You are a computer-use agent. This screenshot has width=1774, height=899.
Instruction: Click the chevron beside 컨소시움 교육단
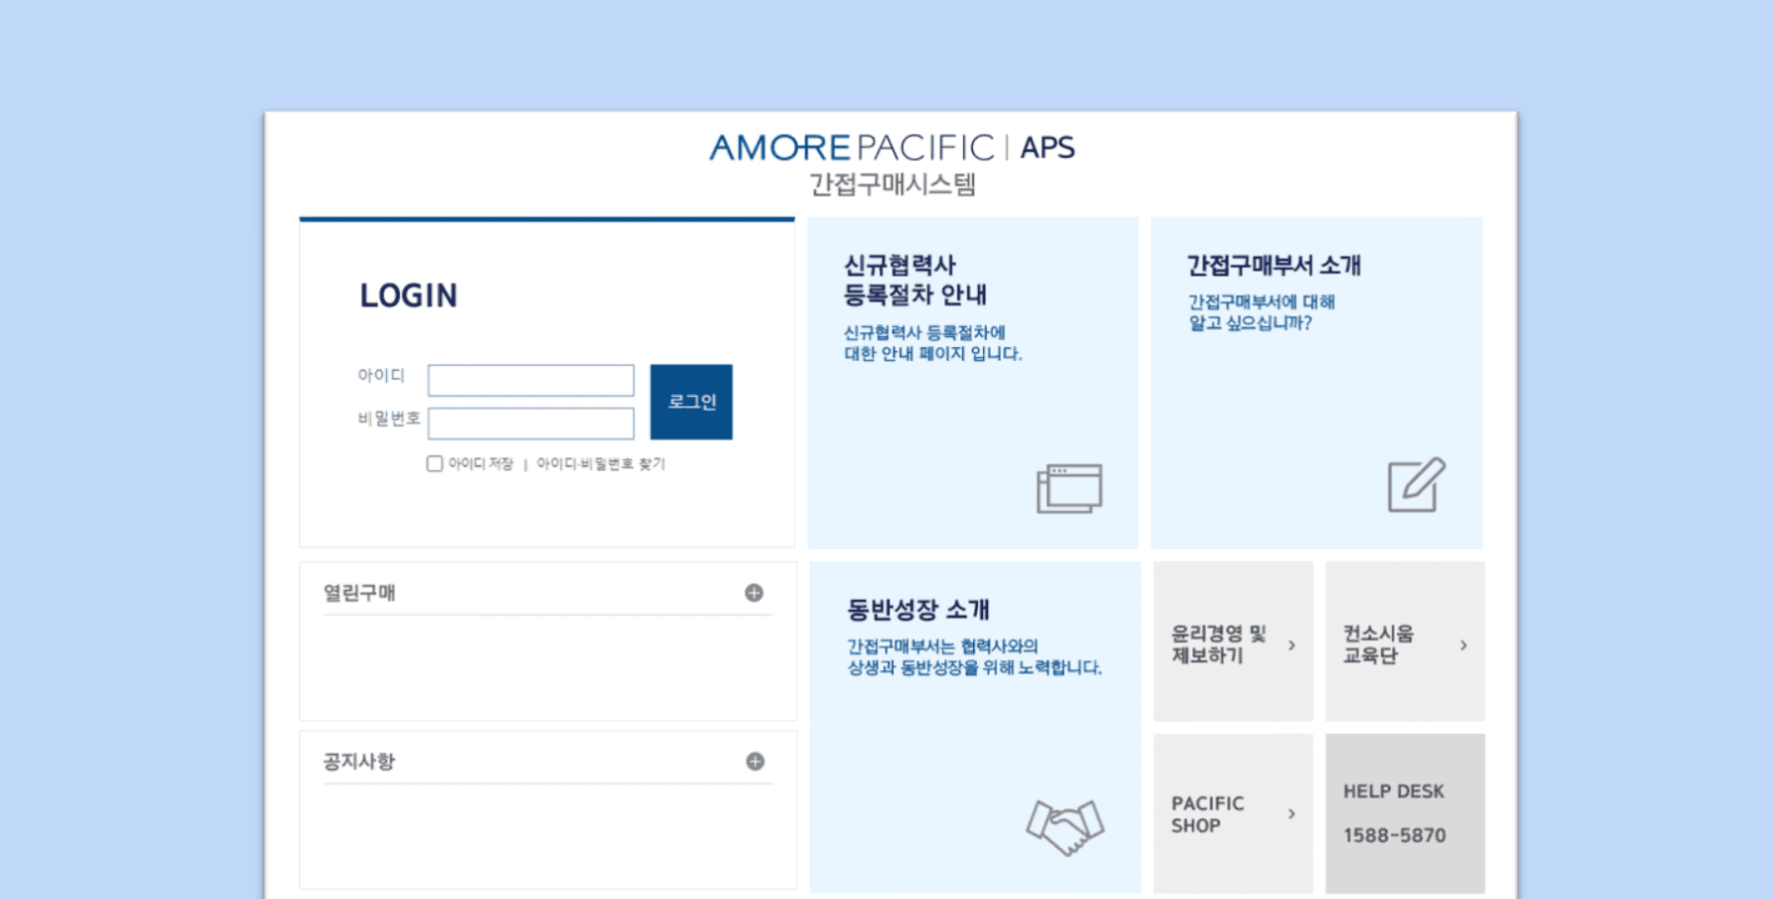tap(1464, 645)
